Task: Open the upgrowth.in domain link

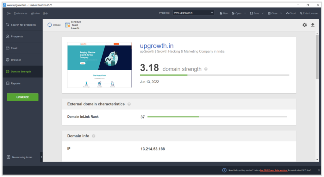Action: [157, 46]
